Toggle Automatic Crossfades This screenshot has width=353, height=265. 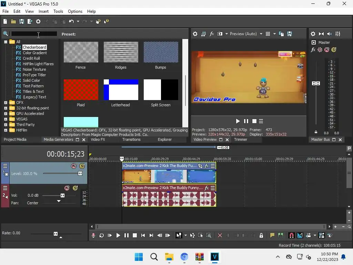pos(300,235)
